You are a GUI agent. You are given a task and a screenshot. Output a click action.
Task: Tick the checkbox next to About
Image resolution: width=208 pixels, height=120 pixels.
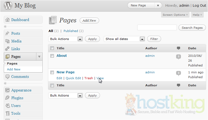[52, 56]
